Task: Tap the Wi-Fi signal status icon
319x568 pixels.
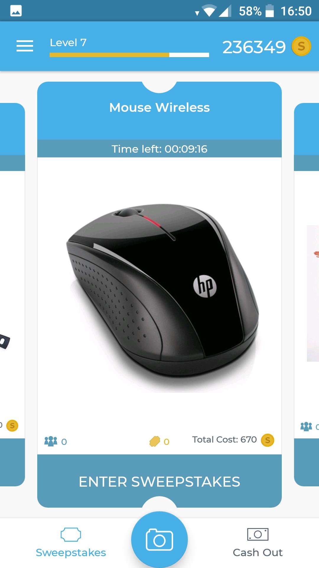Action: click(209, 11)
